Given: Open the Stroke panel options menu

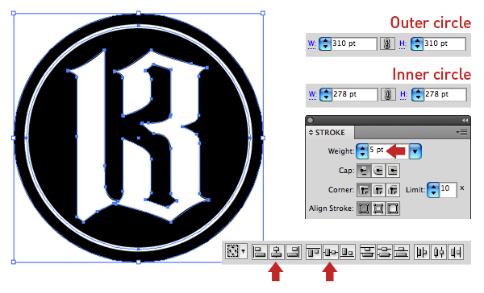Looking at the screenshot, I should 461,133.
